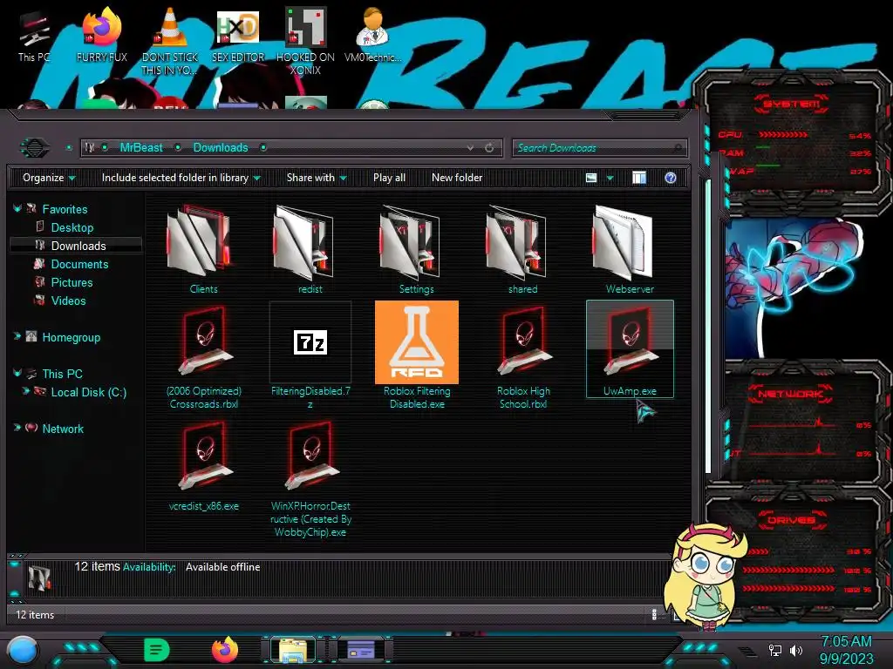Select vcredist_x86.exe file
The image size is (893, 669).
[203, 467]
